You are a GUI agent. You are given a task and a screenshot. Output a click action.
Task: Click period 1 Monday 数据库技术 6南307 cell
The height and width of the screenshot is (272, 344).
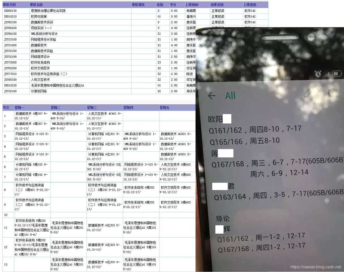pos(32,116)
